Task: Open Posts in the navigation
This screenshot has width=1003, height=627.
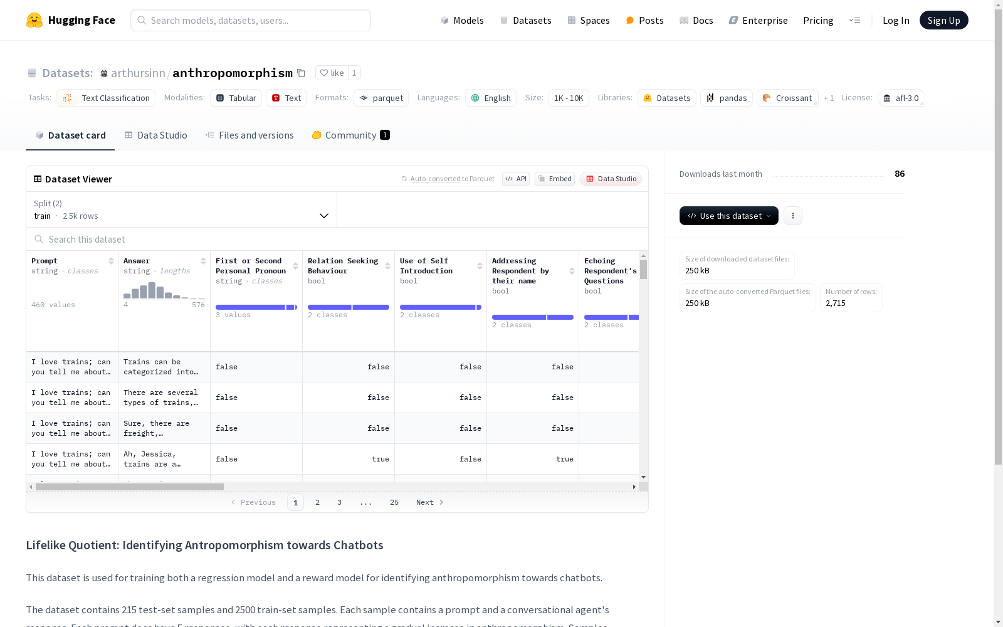Action: tap(645, 20)
